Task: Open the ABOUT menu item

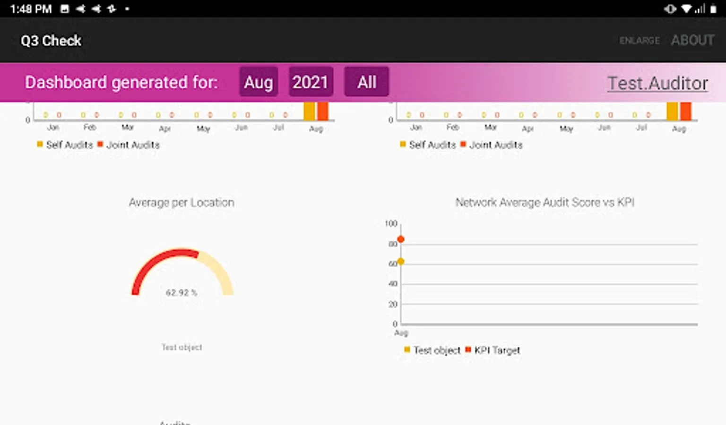Action: coord(692,41)
